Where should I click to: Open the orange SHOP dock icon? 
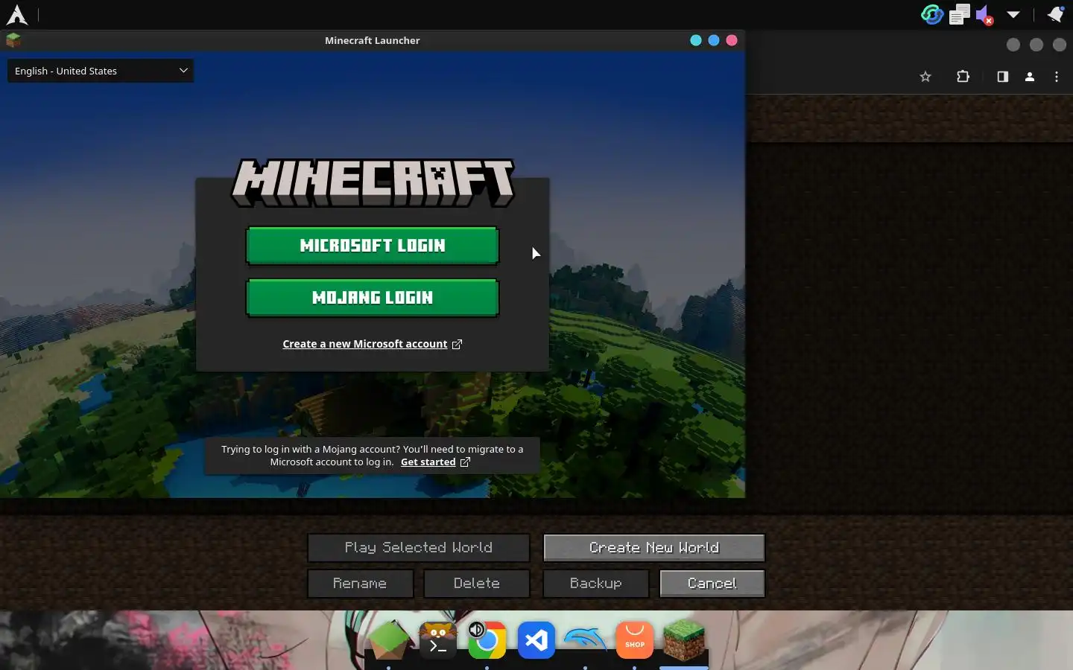635,640
